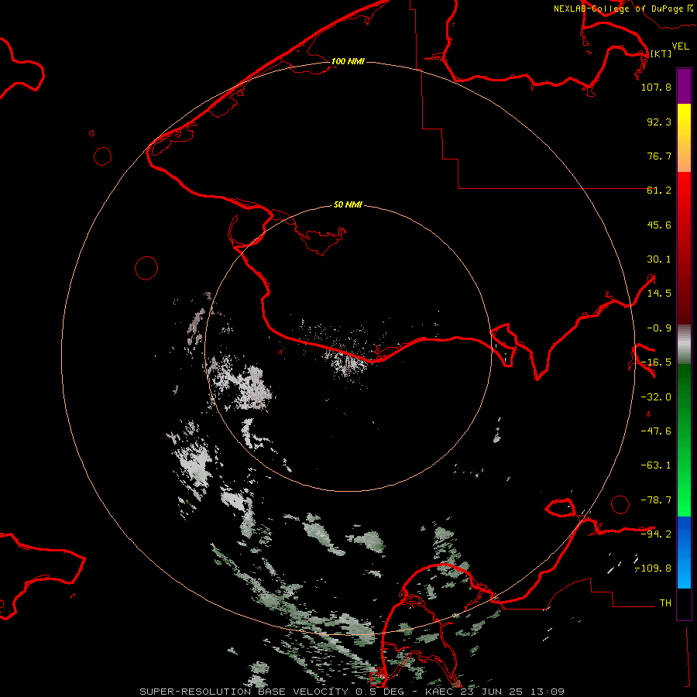Click the 30.1 velocity scale value
Image resolution: width=697 pixels, height=697 pixels.
point(659,259)
